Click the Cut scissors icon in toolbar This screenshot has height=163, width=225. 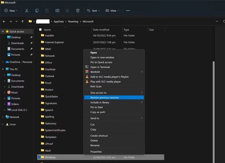(x=27, y=11)
